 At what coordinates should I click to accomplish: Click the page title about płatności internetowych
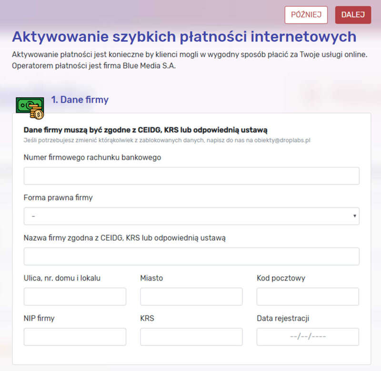(x=184, y=37)
